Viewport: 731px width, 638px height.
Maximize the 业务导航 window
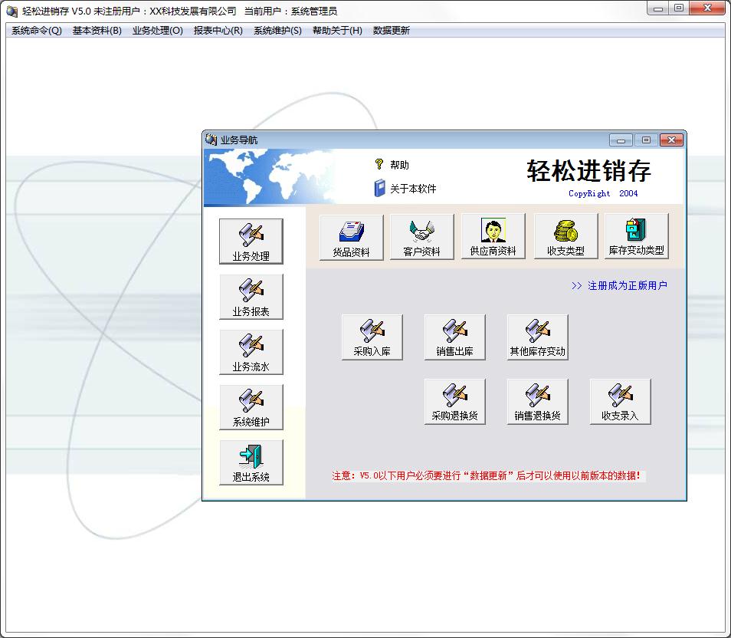coord(646,140)
